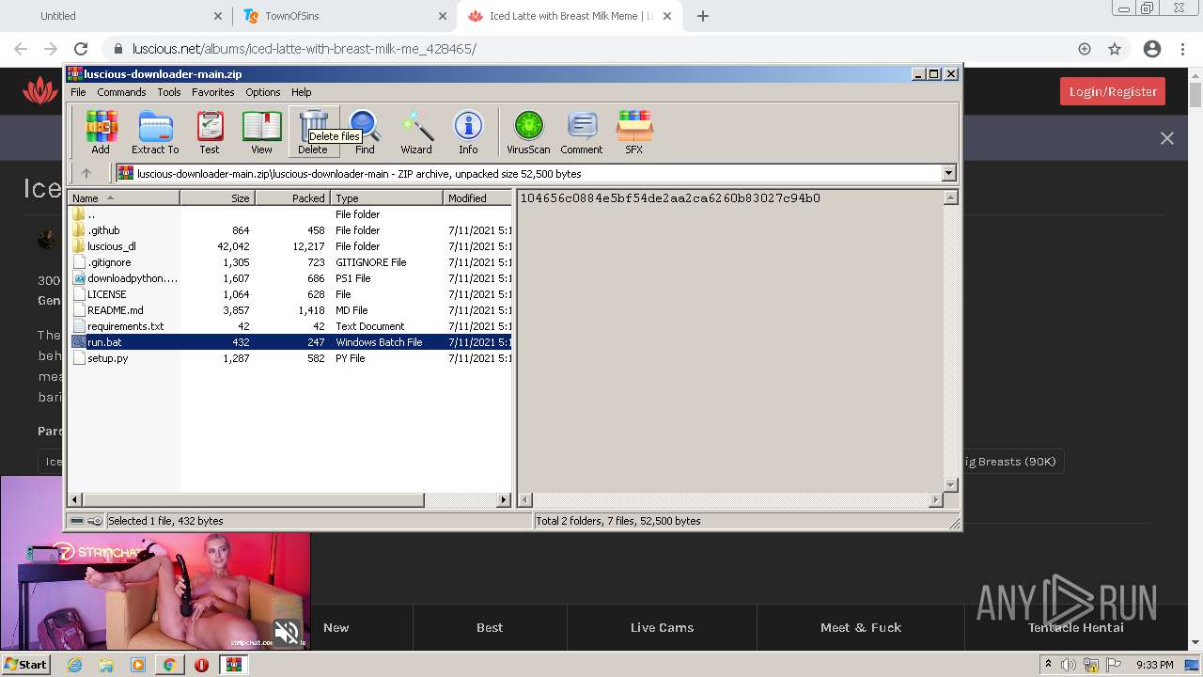This screenshot has width=1203, height=677.
Task: Click the archive comment hash text
Action: [670, 198]
